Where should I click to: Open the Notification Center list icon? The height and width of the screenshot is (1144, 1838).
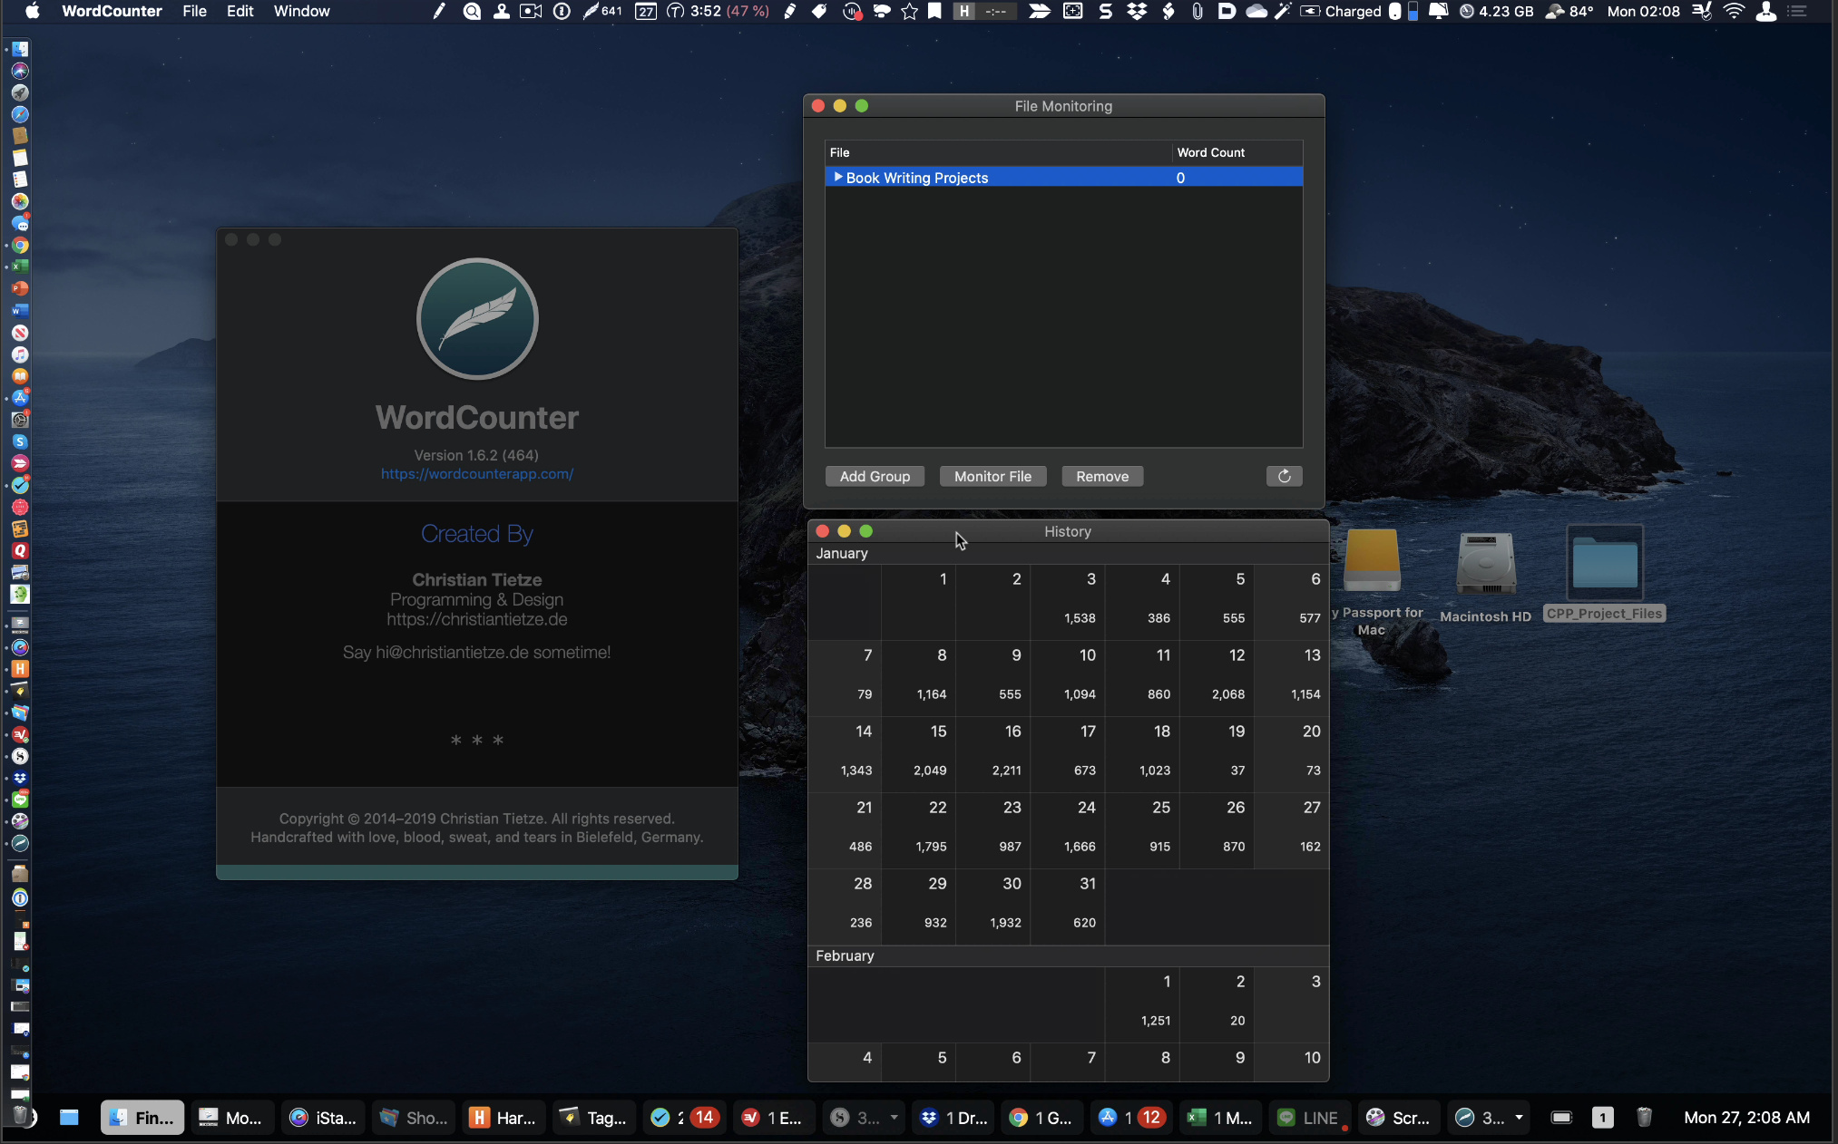pos(1796,11)
